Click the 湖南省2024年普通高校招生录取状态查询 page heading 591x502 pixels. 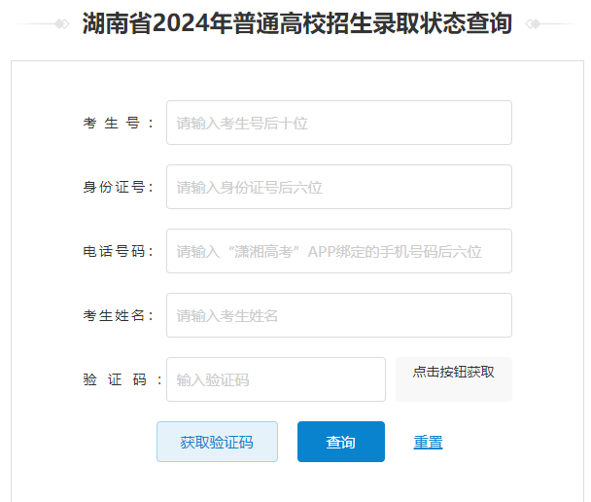point(296,23)
